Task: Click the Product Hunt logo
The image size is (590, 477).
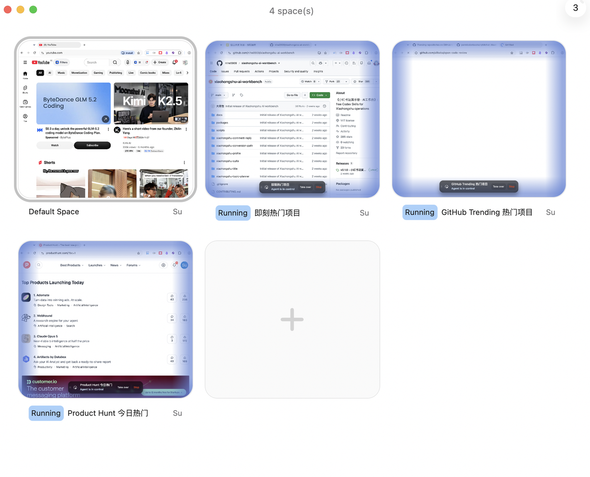Action: (27, 265)
